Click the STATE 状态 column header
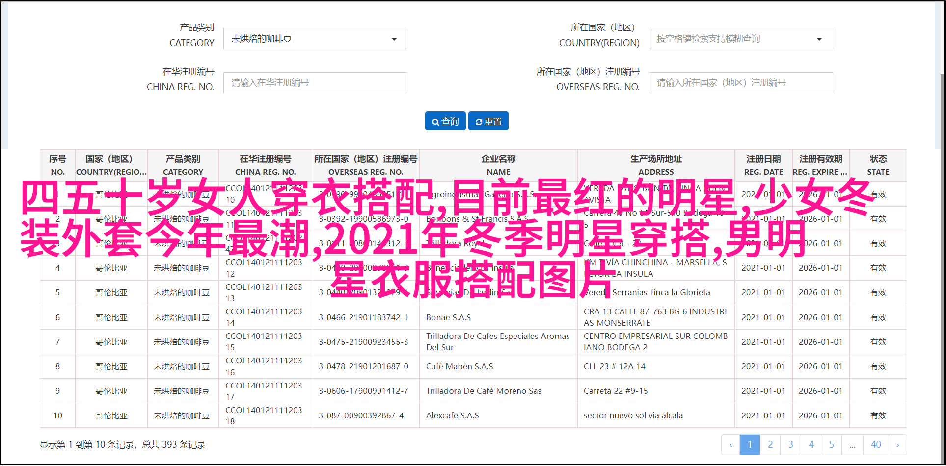Viewport: 946px width, 466px height. point(878,165)
